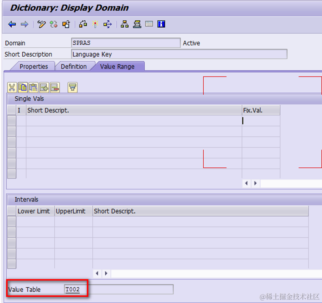The width and height of the screenshot is (322, 303).
Task: Cut selected row with scissors icon
Action: coord(12,88)
